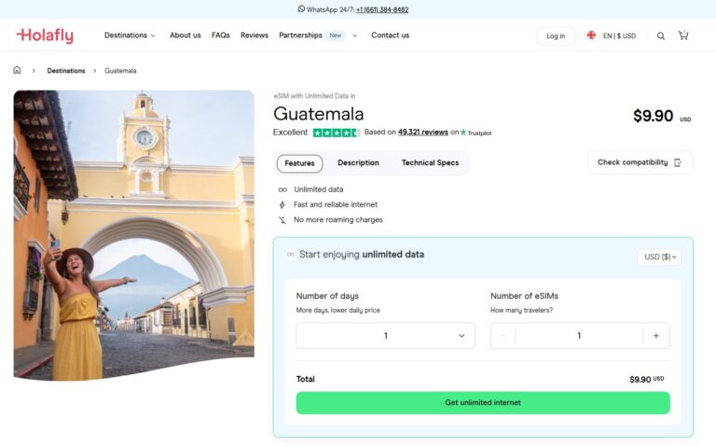The width and height of the screenshot is (716, 447).
Task: Click the 'Excellent' rating text
Action: click(x=291, y=133)
